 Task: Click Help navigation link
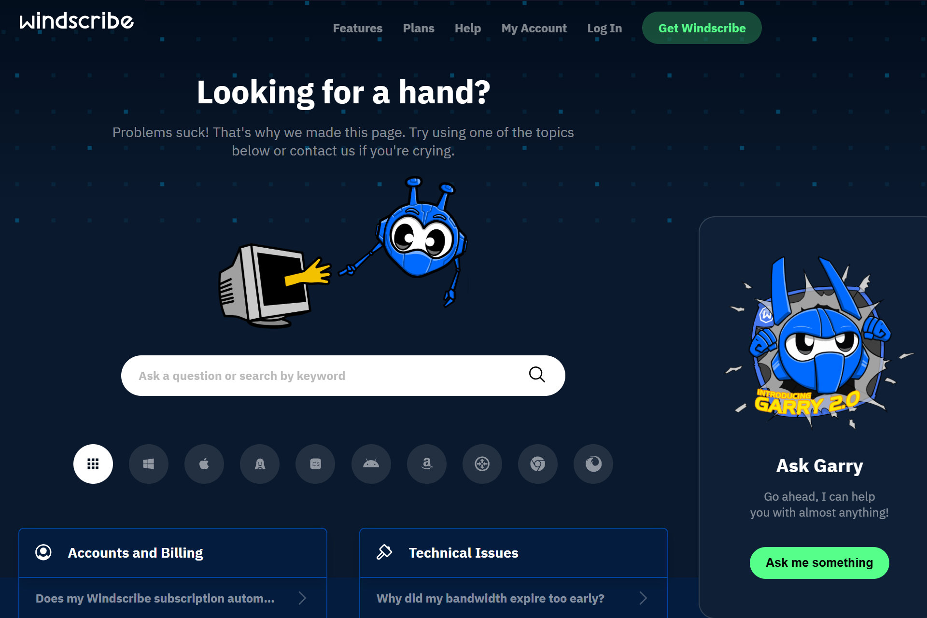[x=468, y=28]
